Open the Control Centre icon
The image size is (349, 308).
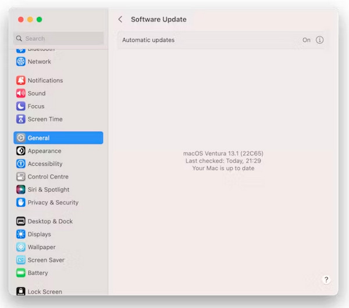pyautogui.click(x=21, y=177)
